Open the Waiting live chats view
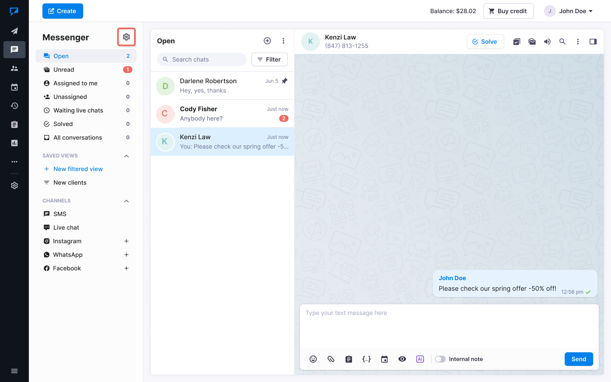Viewport: 611px width, 382px height. point(78,110)
